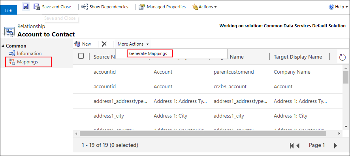Open the Help menu
This screenshot has width=350, height=156.
tap(338, 7)
